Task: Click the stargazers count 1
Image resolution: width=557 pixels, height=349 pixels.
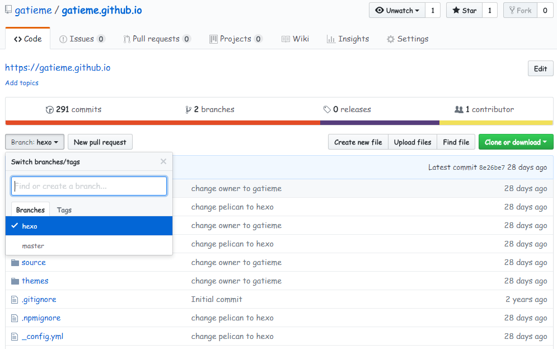Action: pos(489,10)
